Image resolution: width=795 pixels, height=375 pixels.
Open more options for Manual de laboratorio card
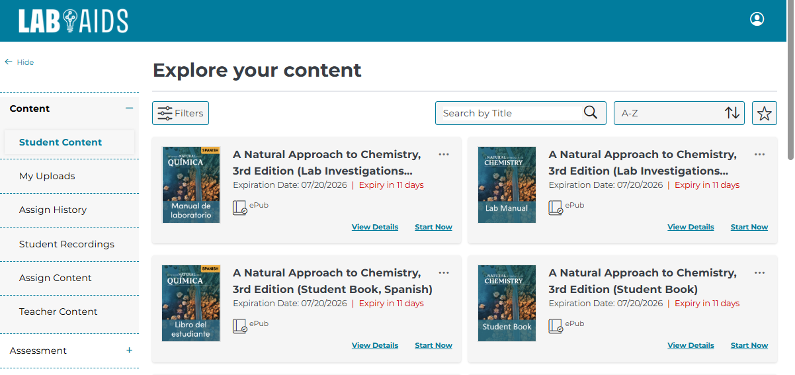tap(444, 155)
